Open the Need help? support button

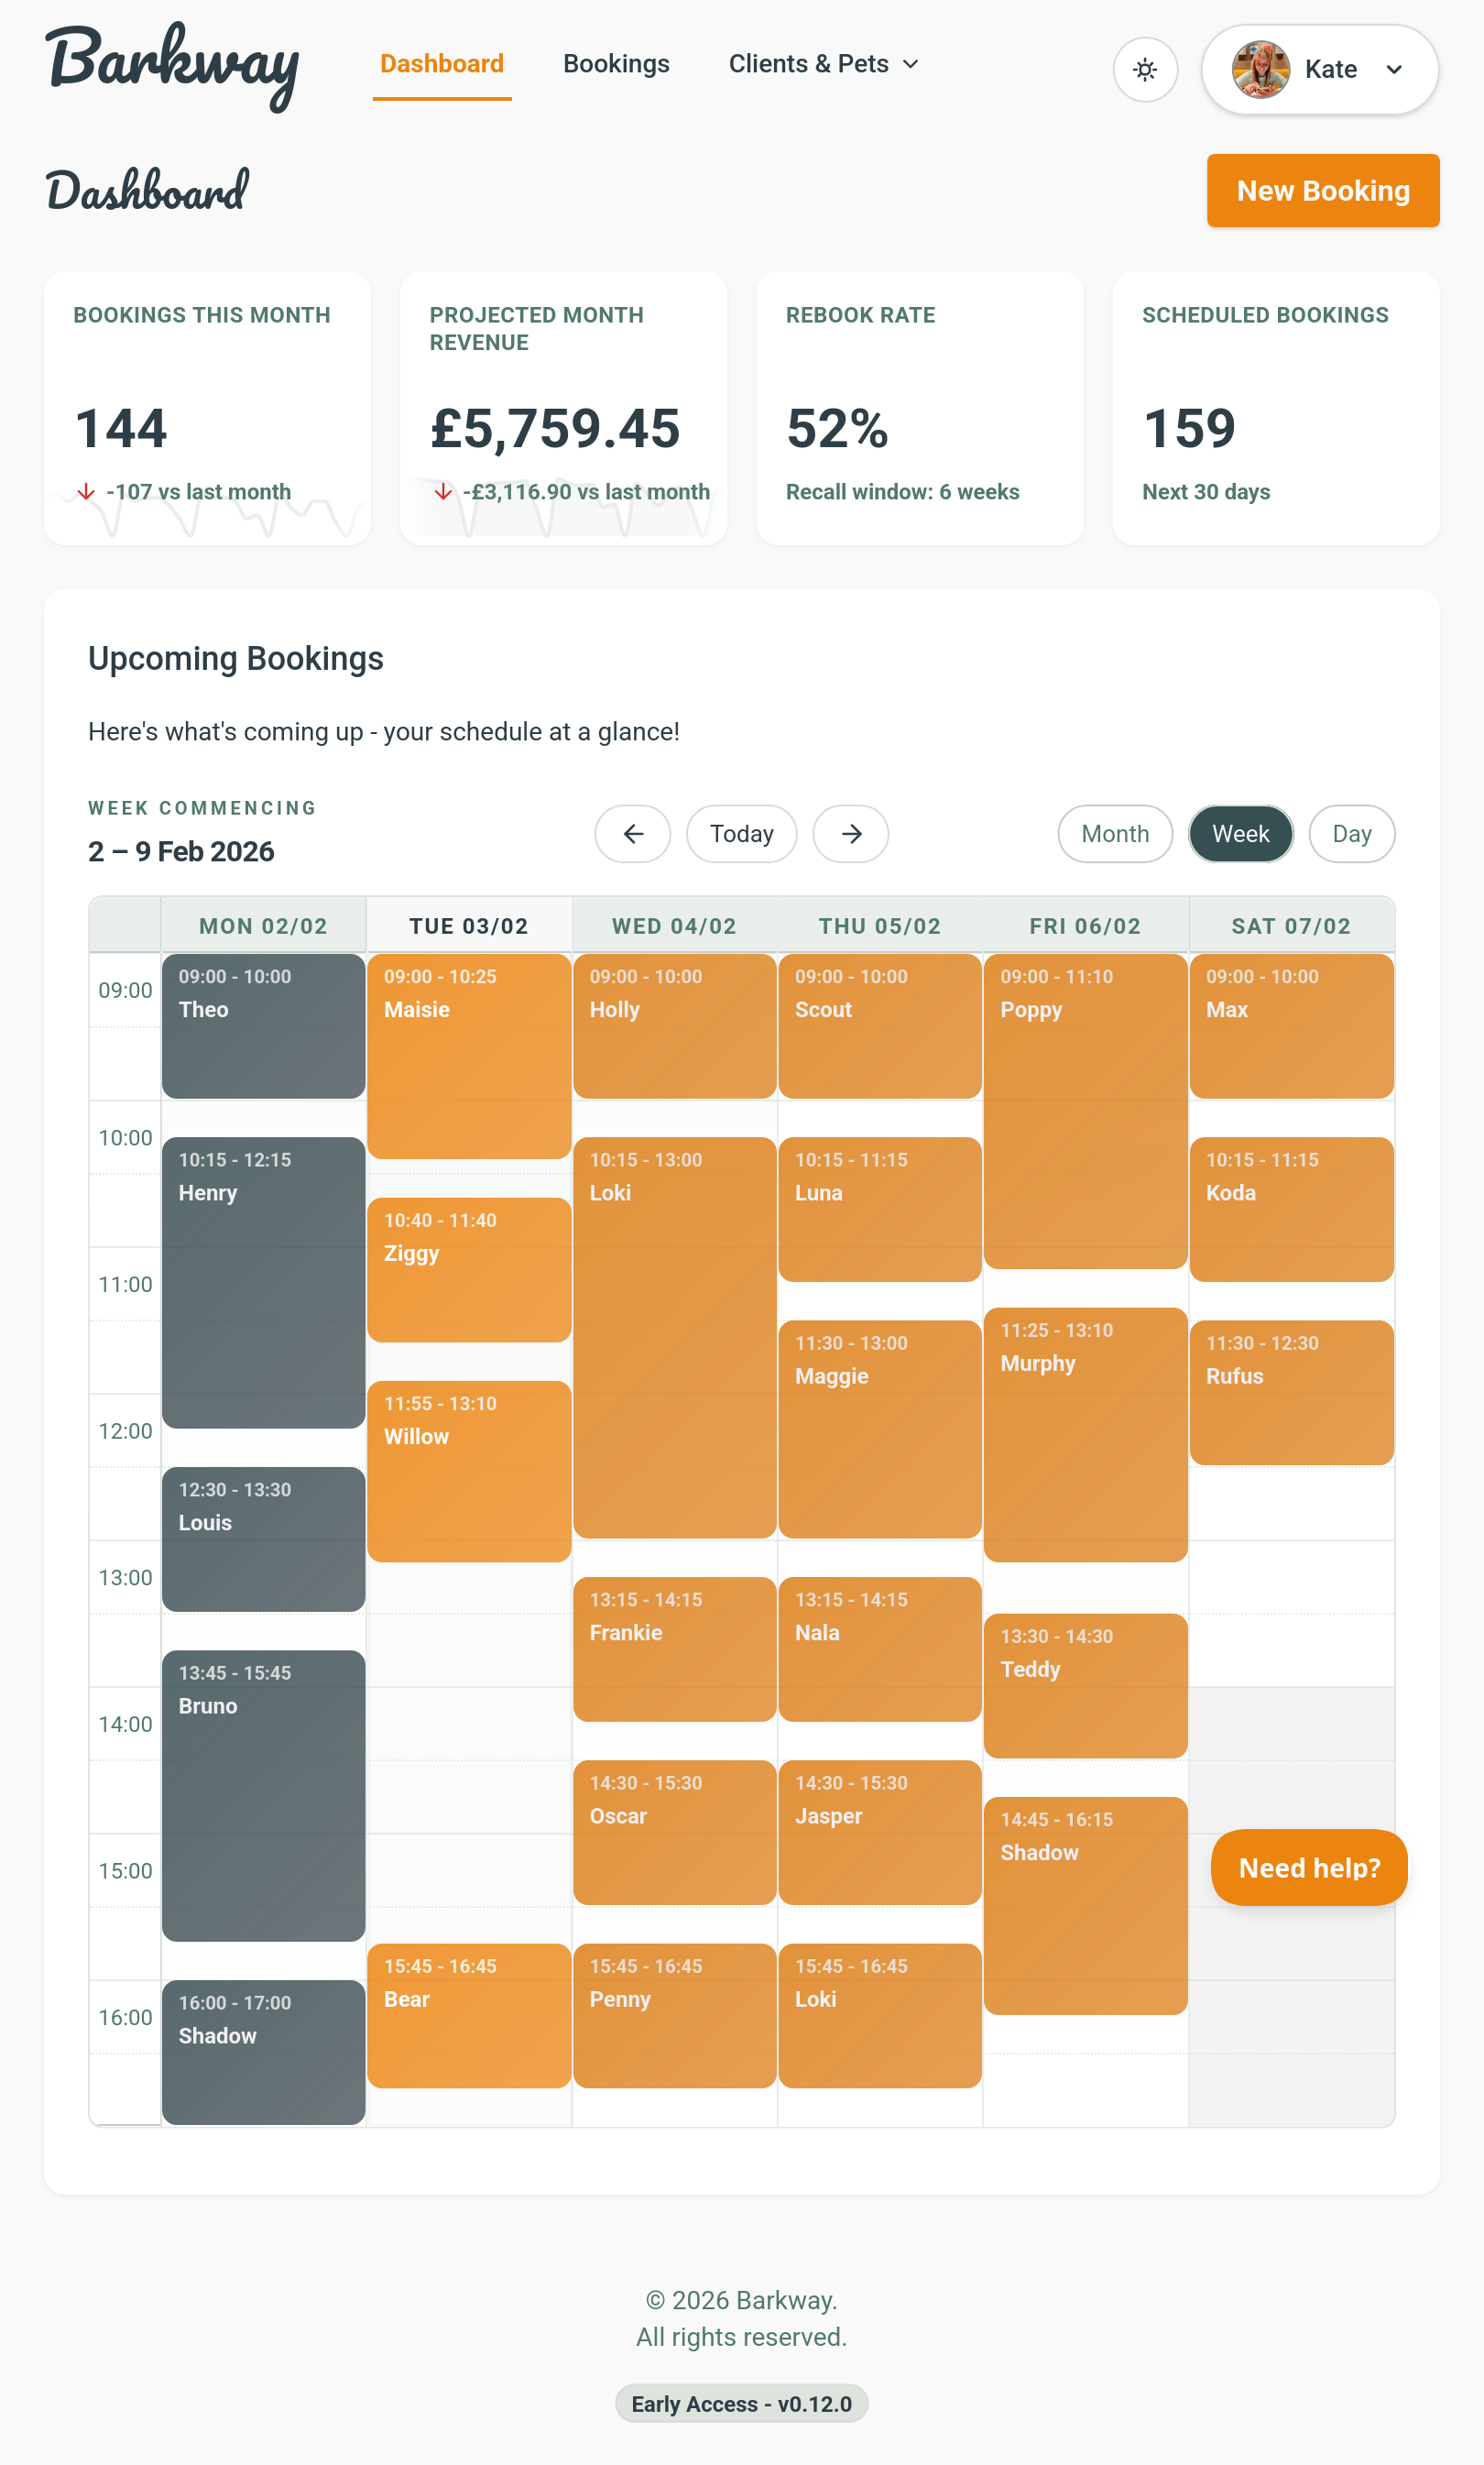coord(1309,1868)
